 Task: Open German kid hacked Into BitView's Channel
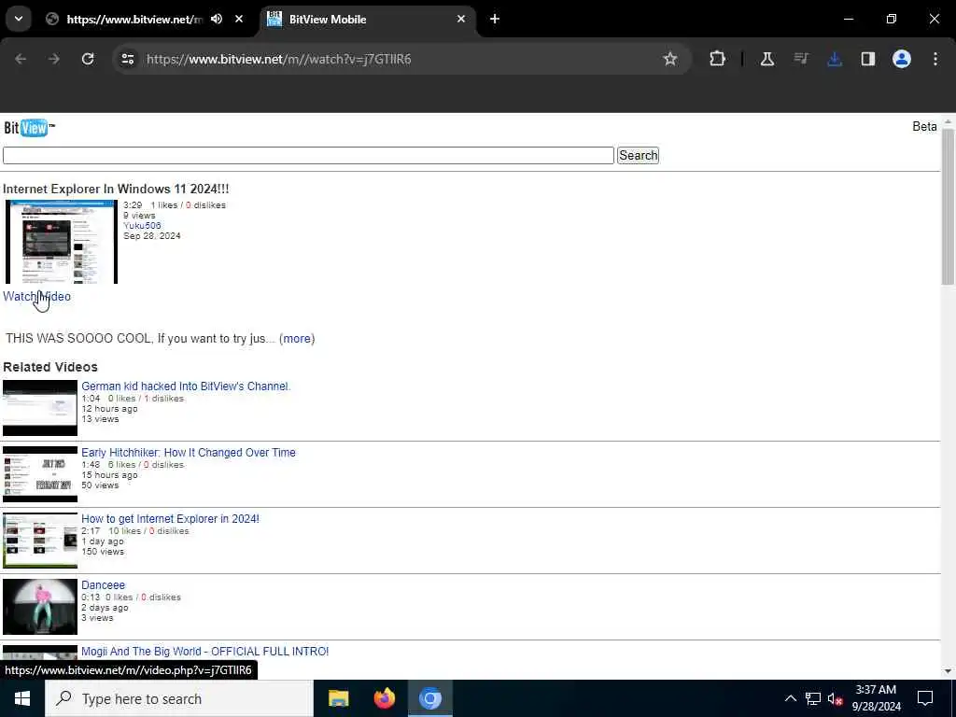click(x=186, y=386)
